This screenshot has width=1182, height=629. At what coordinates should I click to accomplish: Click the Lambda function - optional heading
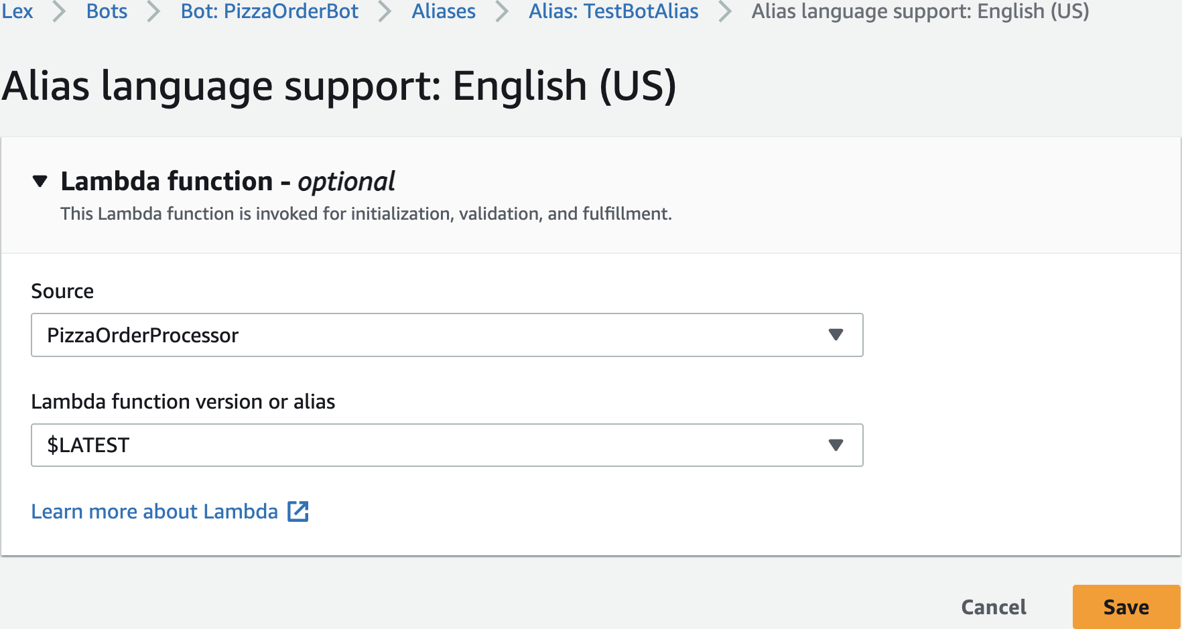point(228,182)
